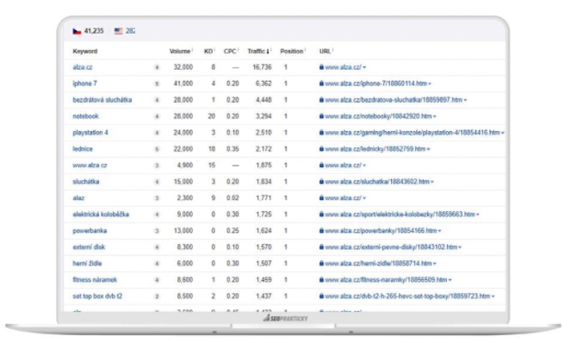Click the US flag icon

(x=118, y=31)
